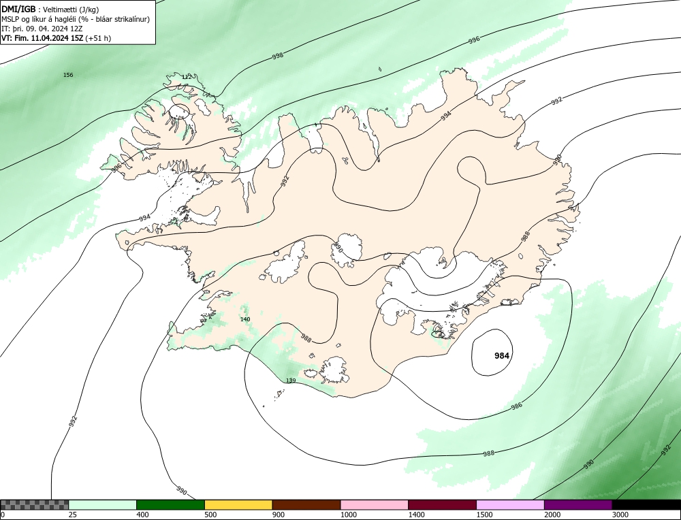Click the title text 'DMI/IGB : Veltimætti (J/kg)'
Screen dimensions: 681x520
tap(50, 10)
